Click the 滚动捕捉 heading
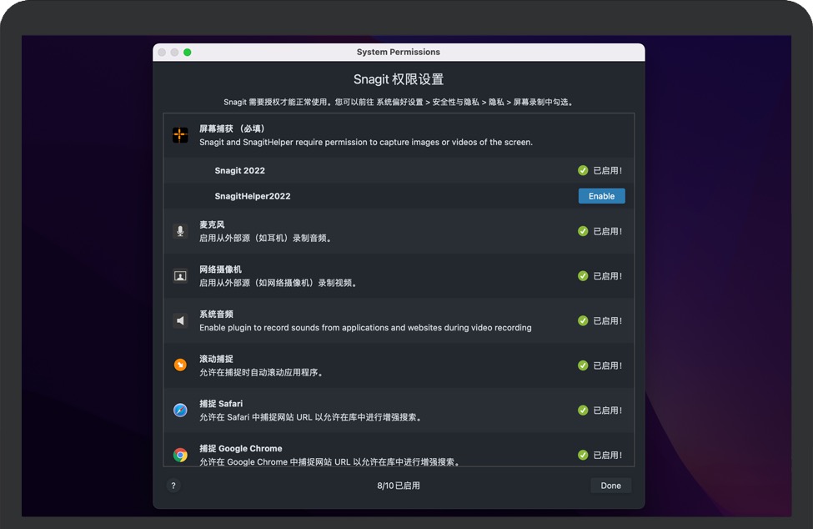 click(x=216, y=359)
